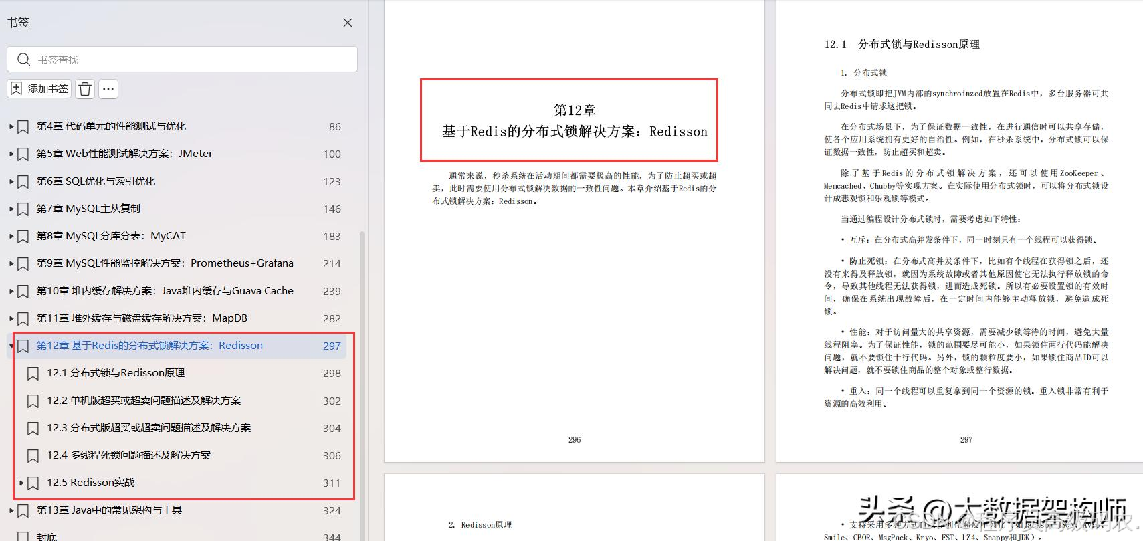Click bookmark icon beside 12.5 Redisson实战
The height and width of the screenshot is (541, 1143).
[x=33, y=483]
